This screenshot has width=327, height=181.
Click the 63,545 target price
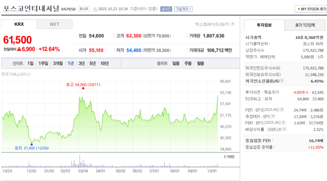point(318,92)
